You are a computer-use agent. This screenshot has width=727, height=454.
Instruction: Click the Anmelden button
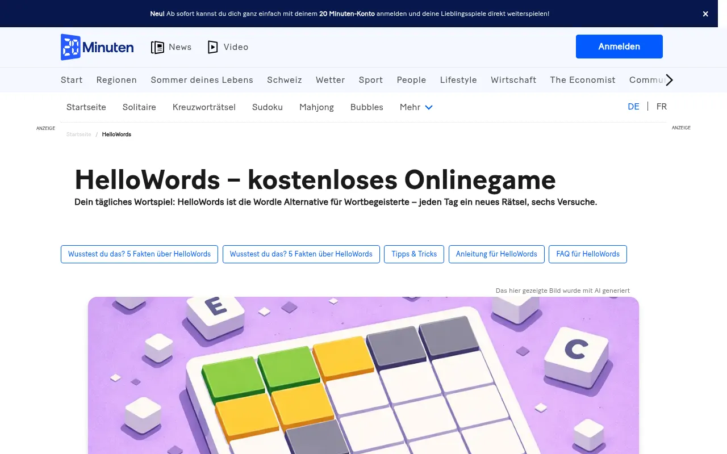(x=619, y=47)
